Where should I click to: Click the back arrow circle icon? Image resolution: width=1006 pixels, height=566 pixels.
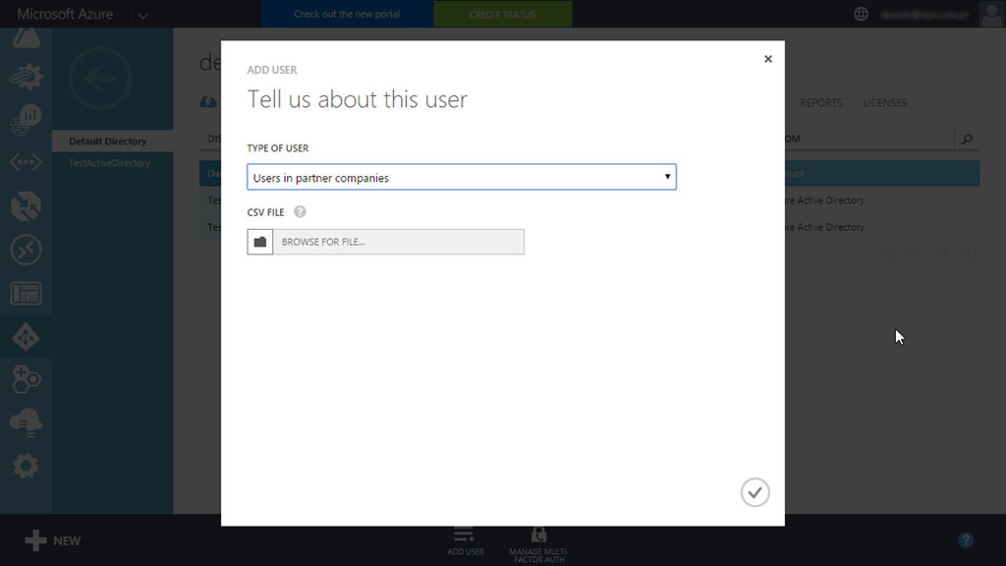point(100,79)
